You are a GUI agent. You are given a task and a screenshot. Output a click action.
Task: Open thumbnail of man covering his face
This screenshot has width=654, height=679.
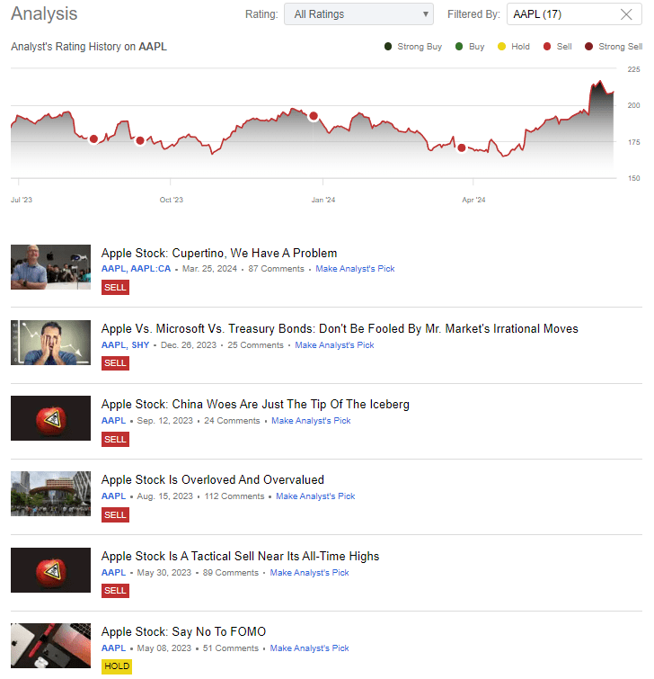tap(50, 343)
